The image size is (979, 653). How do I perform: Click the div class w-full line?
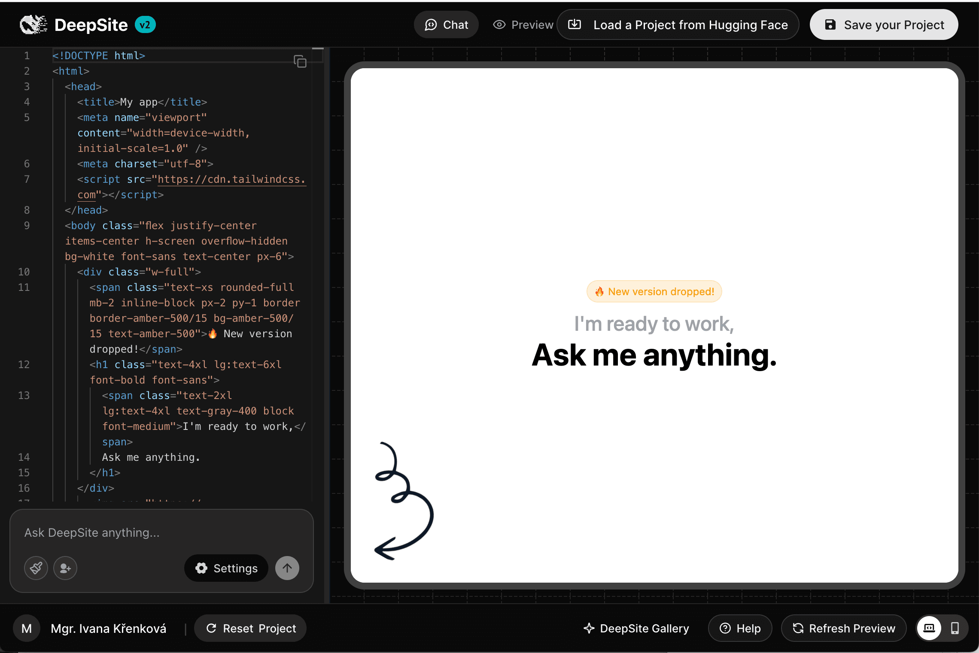coord(139,272)
